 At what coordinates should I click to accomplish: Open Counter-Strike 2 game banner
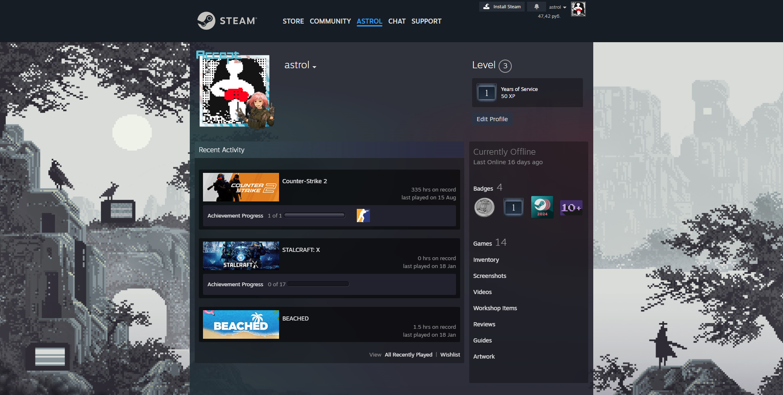(x=241, y=187)
